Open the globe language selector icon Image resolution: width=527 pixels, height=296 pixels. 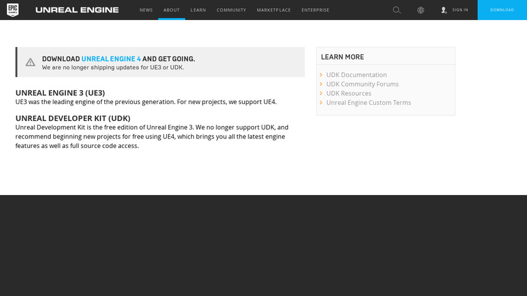click(420, 10)
